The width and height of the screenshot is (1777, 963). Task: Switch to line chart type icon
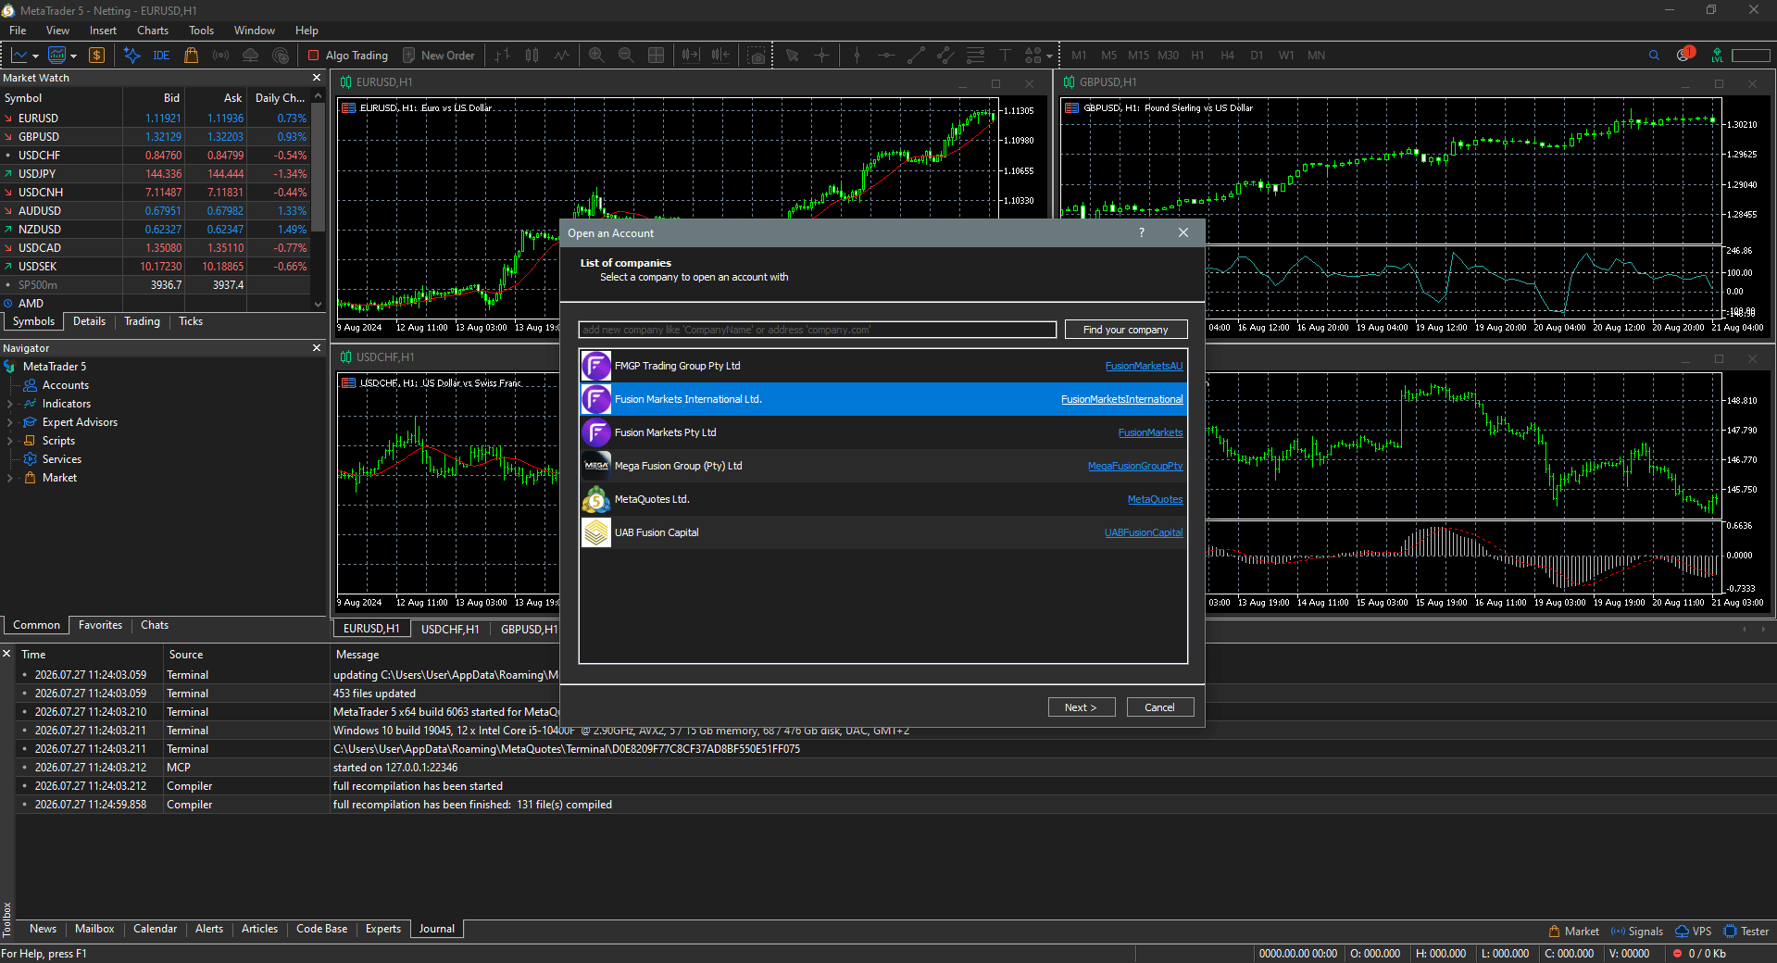click(561, 56)
